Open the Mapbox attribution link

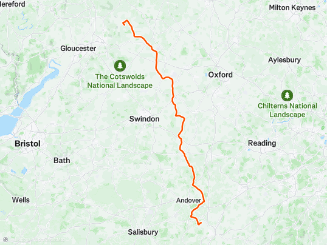(x=21, y=240)
